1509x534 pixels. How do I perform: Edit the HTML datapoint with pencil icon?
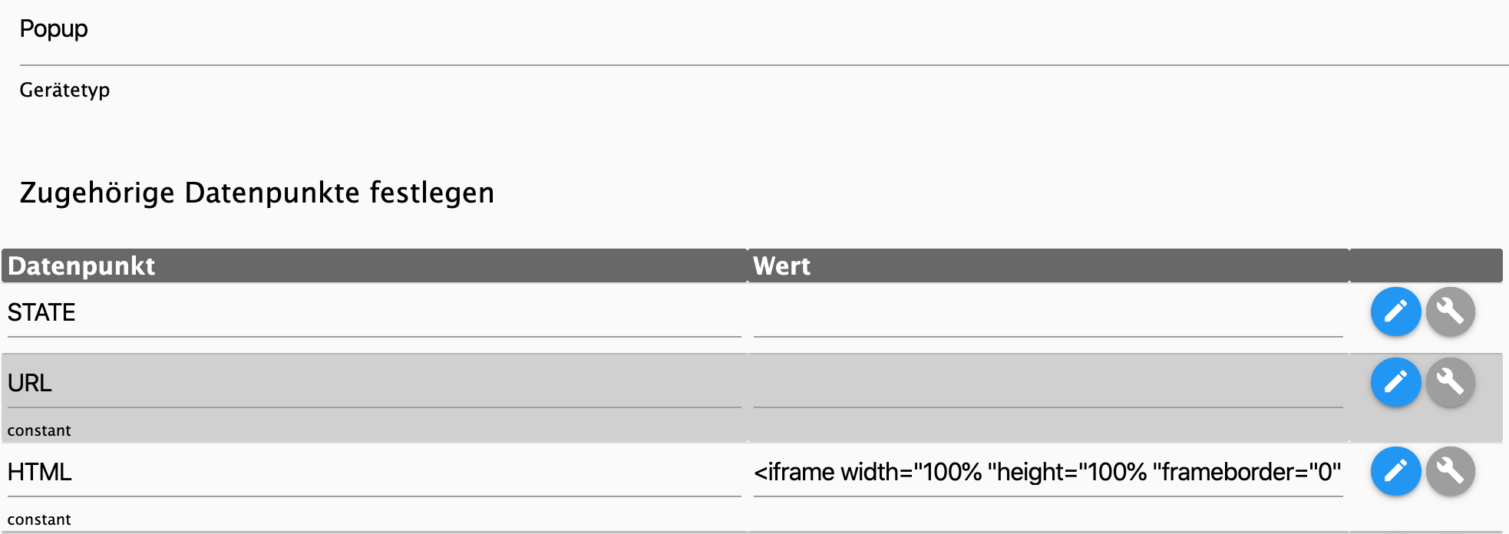click(1395, 471)
